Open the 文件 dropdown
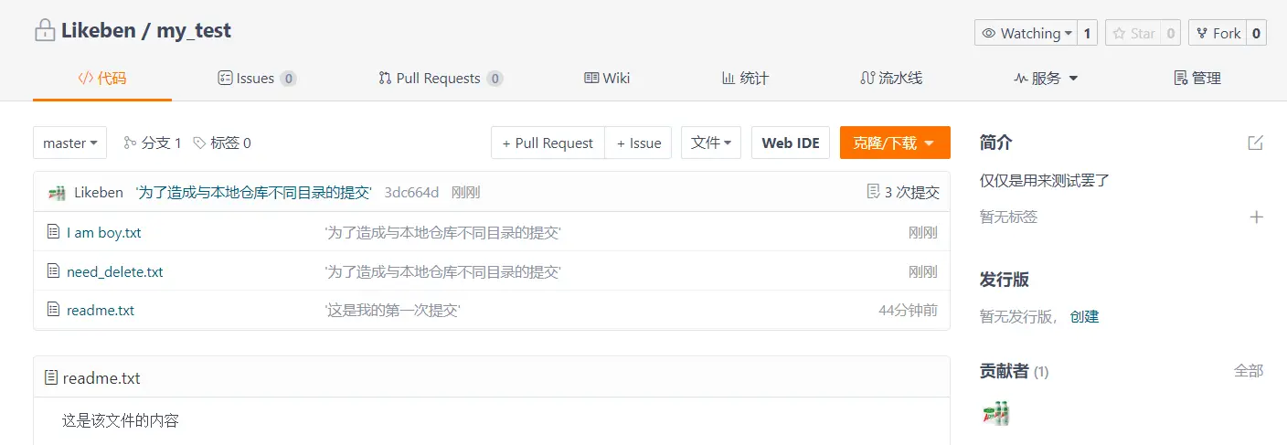 click(x=711, y=143)
